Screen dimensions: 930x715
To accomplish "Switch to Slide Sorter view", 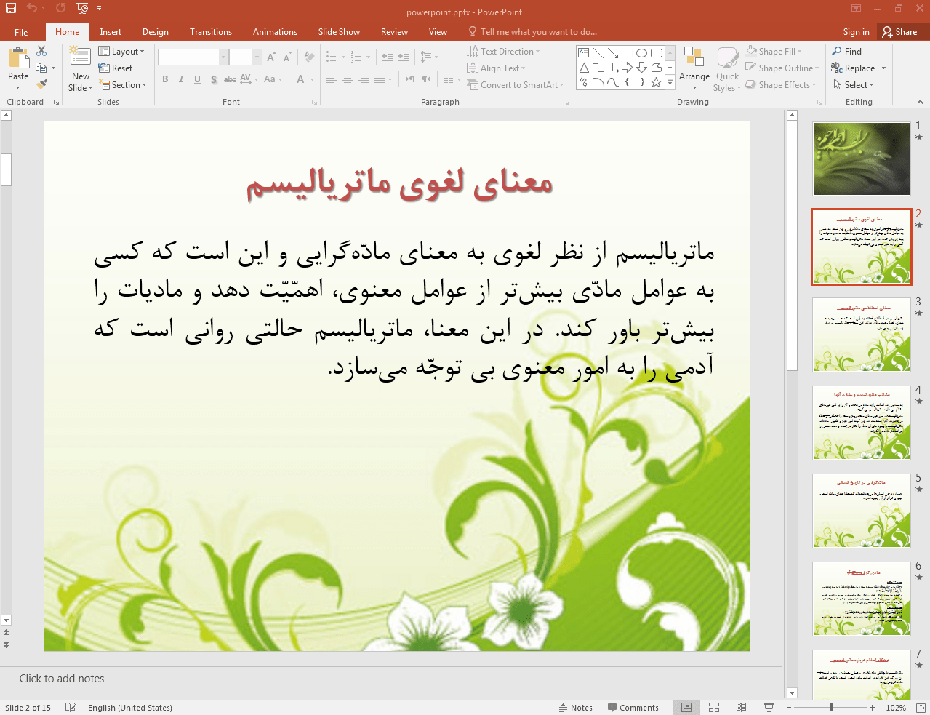I will point(714,707).
